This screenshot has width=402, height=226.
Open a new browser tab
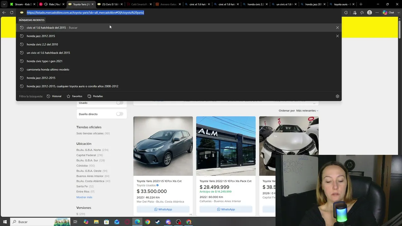pos(361,4)
